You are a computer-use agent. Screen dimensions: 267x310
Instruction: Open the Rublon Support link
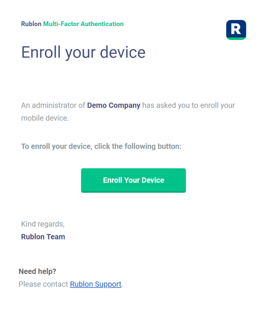coord(95,284)
